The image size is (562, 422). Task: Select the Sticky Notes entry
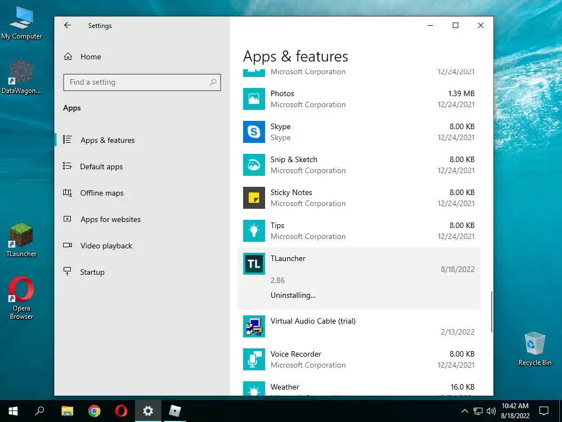tap(291, 193)
